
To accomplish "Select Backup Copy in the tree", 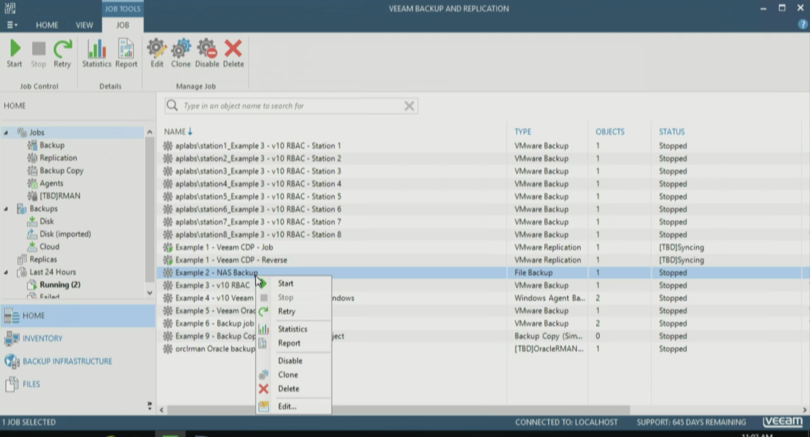I will point(61,170).
